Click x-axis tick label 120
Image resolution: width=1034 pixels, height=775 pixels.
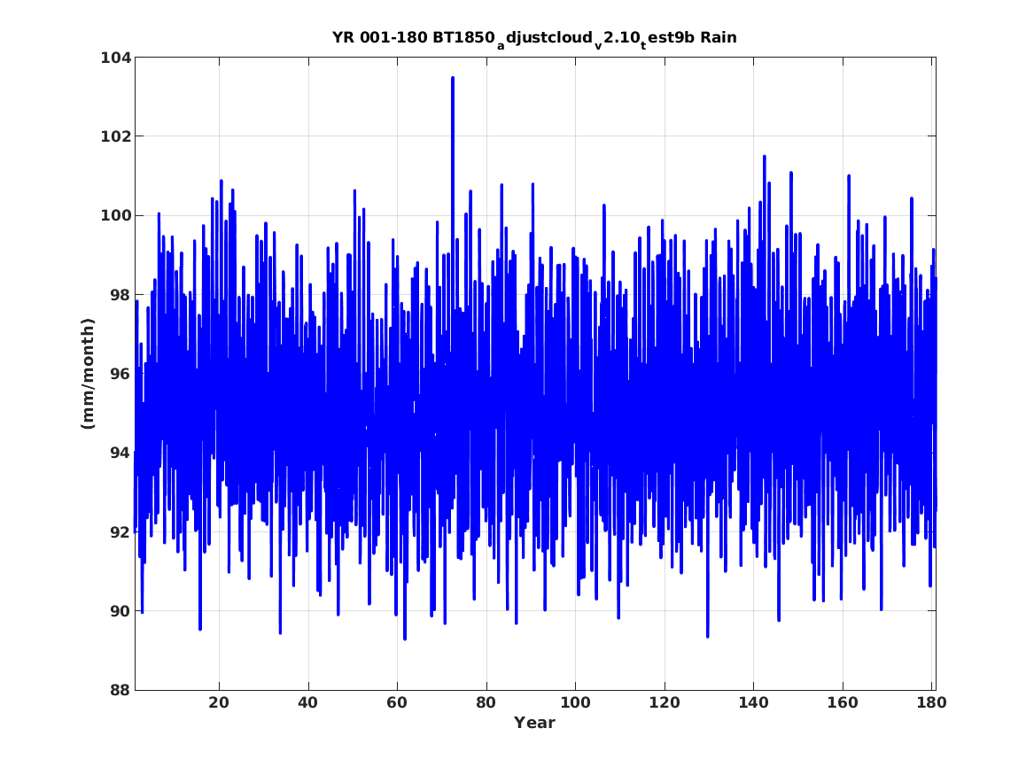click(x=664, y=702)
